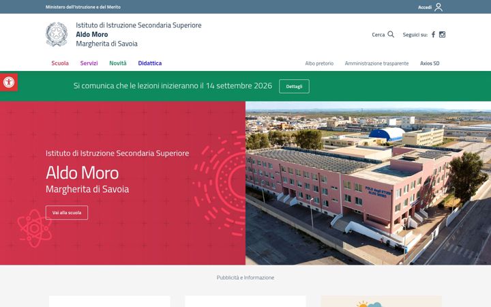The width and height of the screenshot is (491, 307).
Task: Click Ministero dell'Istruzione e del Merito link
Action: [x=83, y=7]
